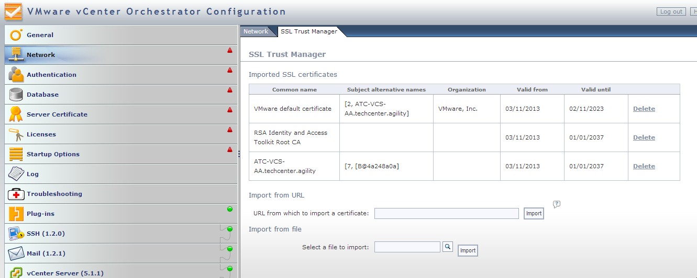Click the Startup Options icon

coord(16,154)
